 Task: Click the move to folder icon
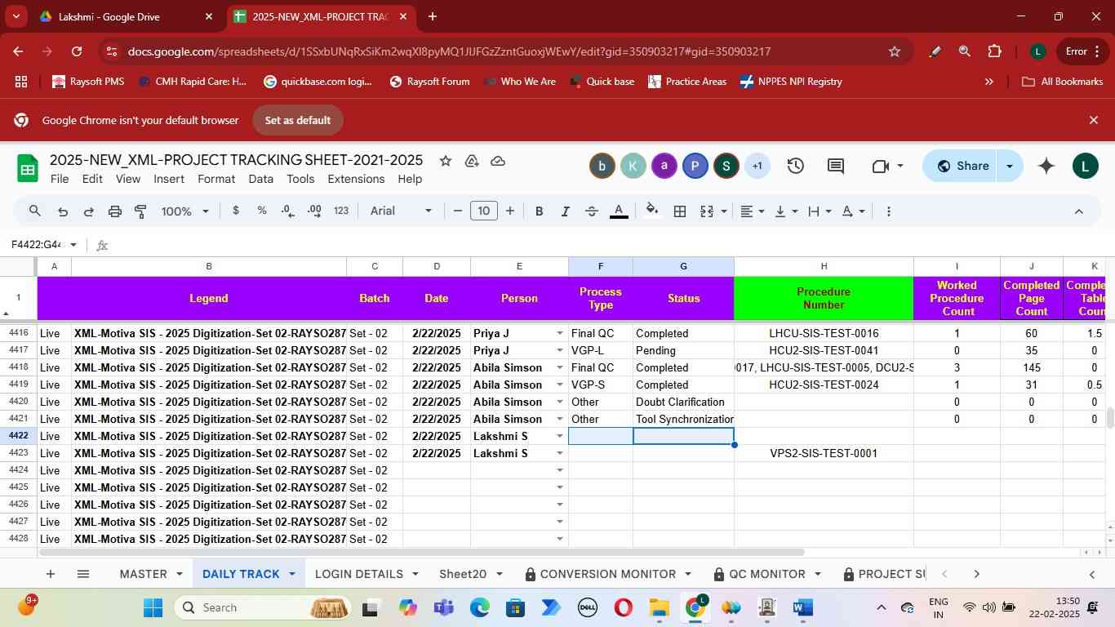coord(472,161)
